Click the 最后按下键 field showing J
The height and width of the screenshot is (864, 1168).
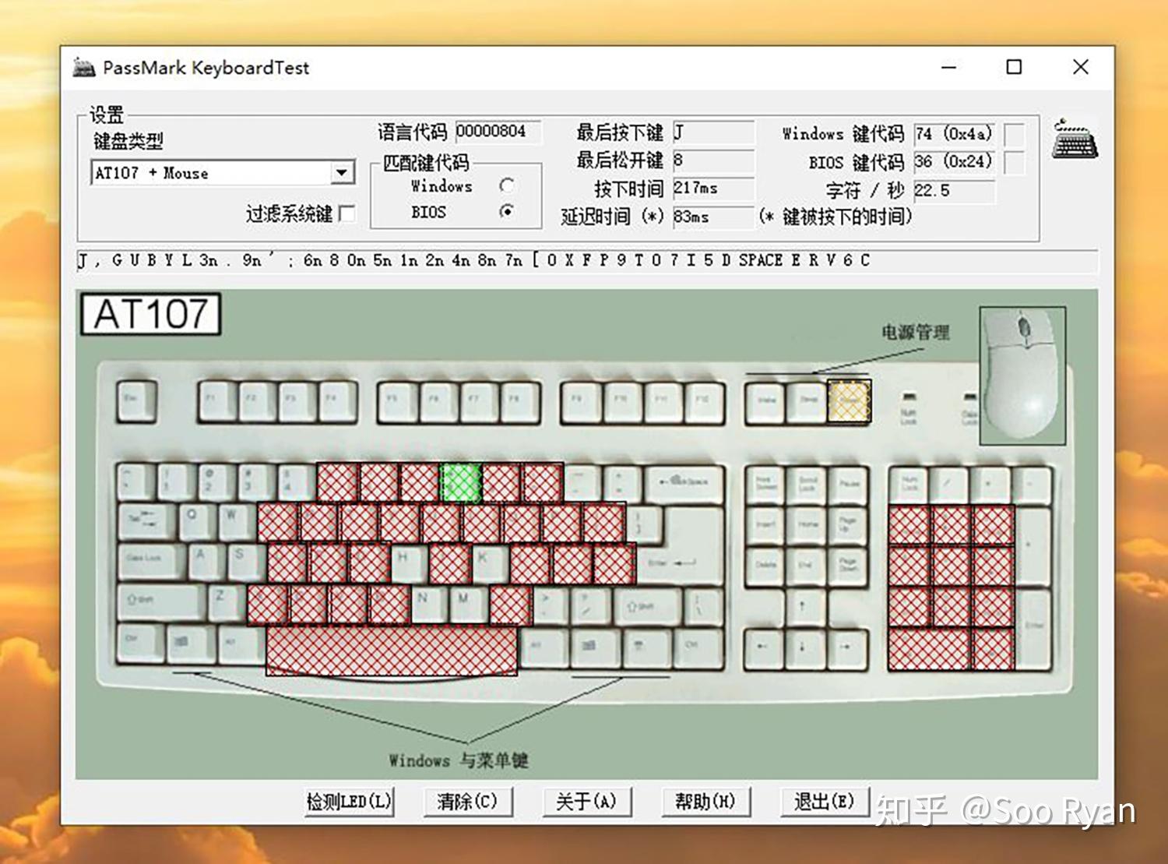coord(714,132)
